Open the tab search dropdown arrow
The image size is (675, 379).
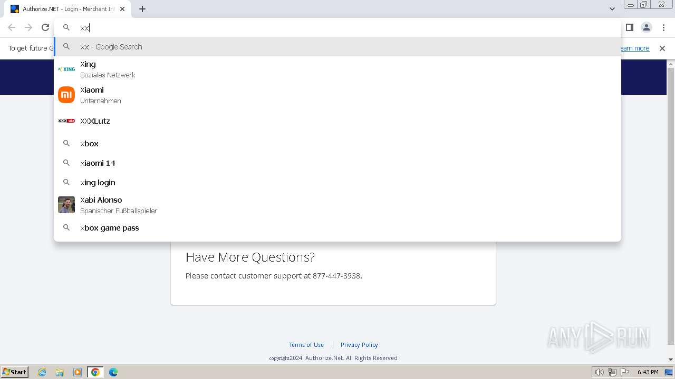[612, 9]
